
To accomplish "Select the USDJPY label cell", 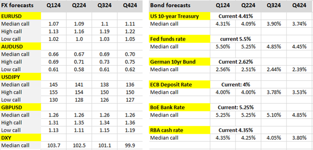I will click(21, 77).
